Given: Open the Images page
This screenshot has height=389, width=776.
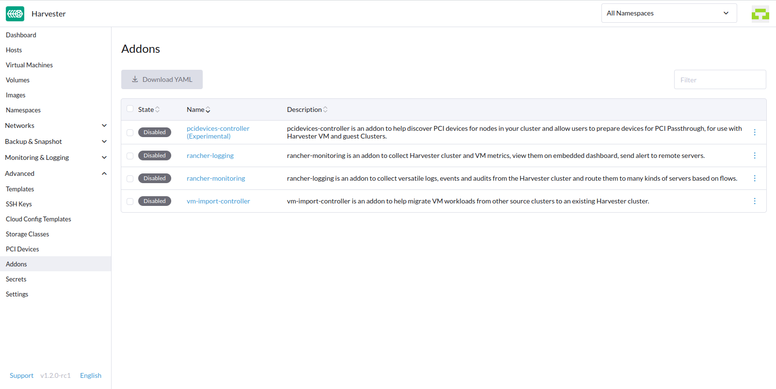Looking at the screenshot, I should coord(16,95).
